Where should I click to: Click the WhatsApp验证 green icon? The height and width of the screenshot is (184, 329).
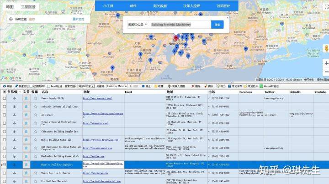(261, 86)
